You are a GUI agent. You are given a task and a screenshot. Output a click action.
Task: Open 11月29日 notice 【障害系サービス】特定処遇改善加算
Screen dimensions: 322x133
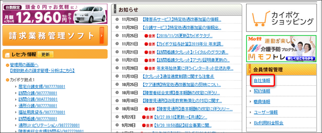click(182, 20)
